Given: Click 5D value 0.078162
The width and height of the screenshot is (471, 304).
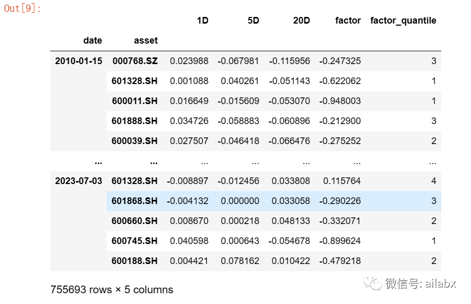Looking at the screenshot, I should [x=240, y=261].
